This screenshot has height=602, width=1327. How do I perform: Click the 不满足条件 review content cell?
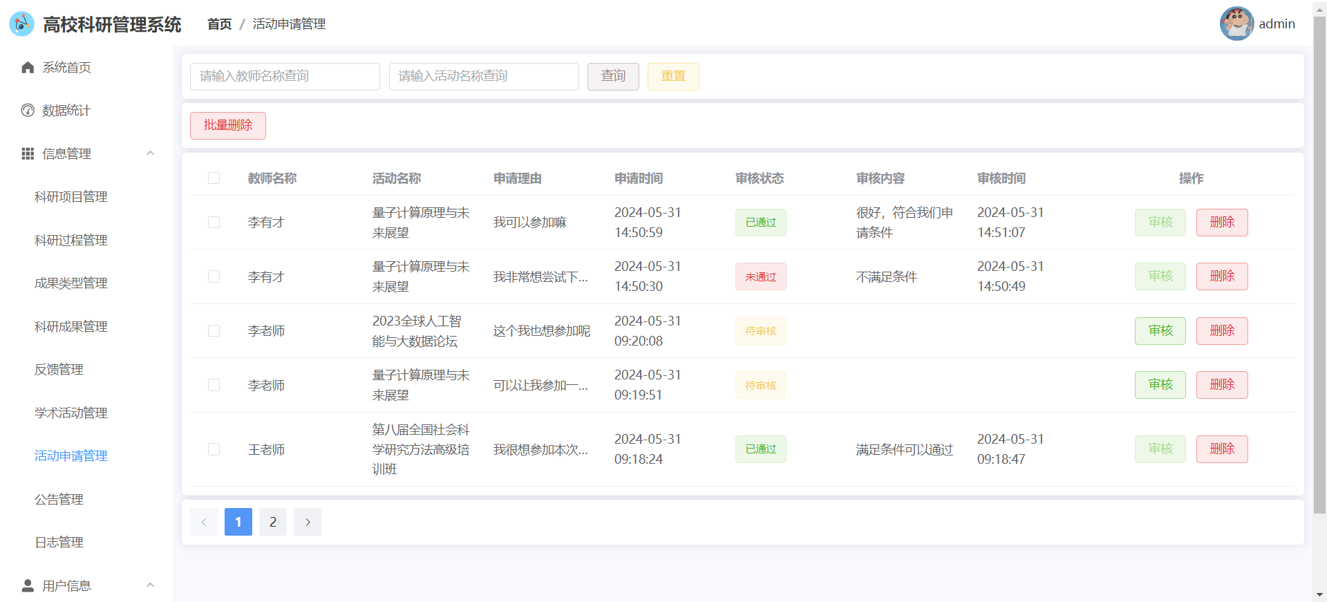(887, 276)
